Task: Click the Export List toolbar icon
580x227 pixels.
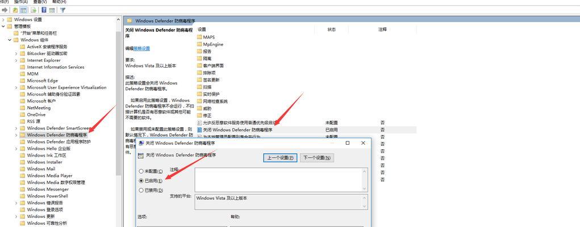Action: pyautogui.click(x=34, y=10)
